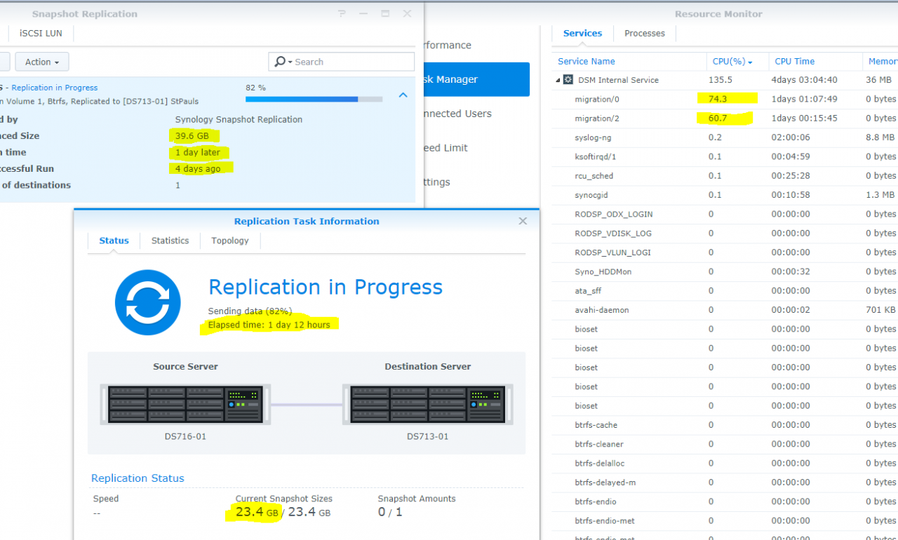Switch to the Processes tab in Resource Monitor
The width and height of the screenshot is (898, 540).
643,33
